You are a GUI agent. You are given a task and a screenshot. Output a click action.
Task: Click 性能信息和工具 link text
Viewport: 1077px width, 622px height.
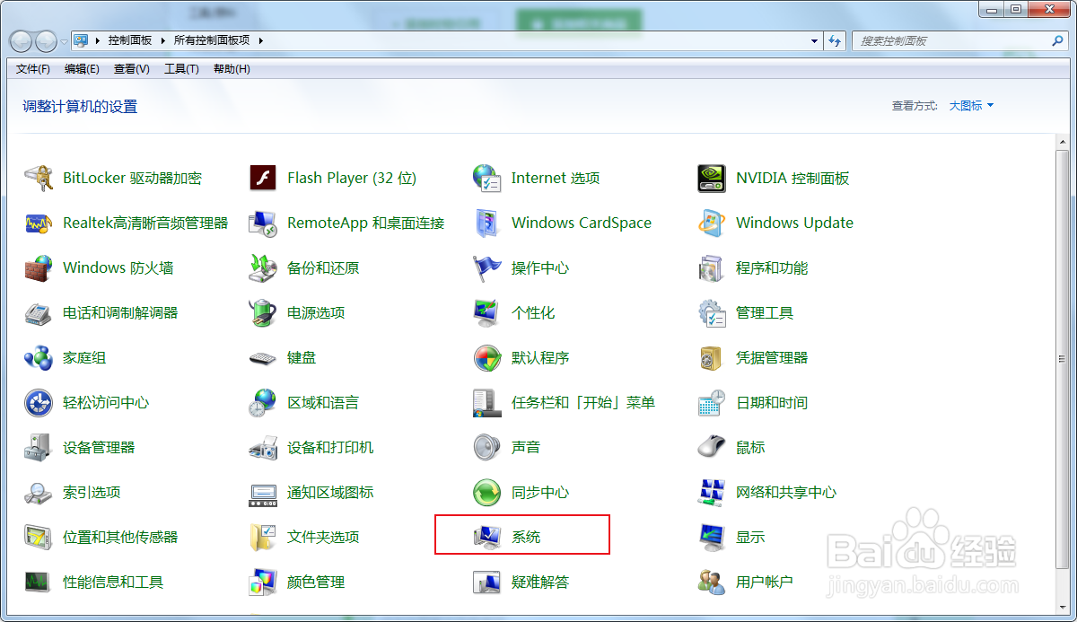coord(113,582)
